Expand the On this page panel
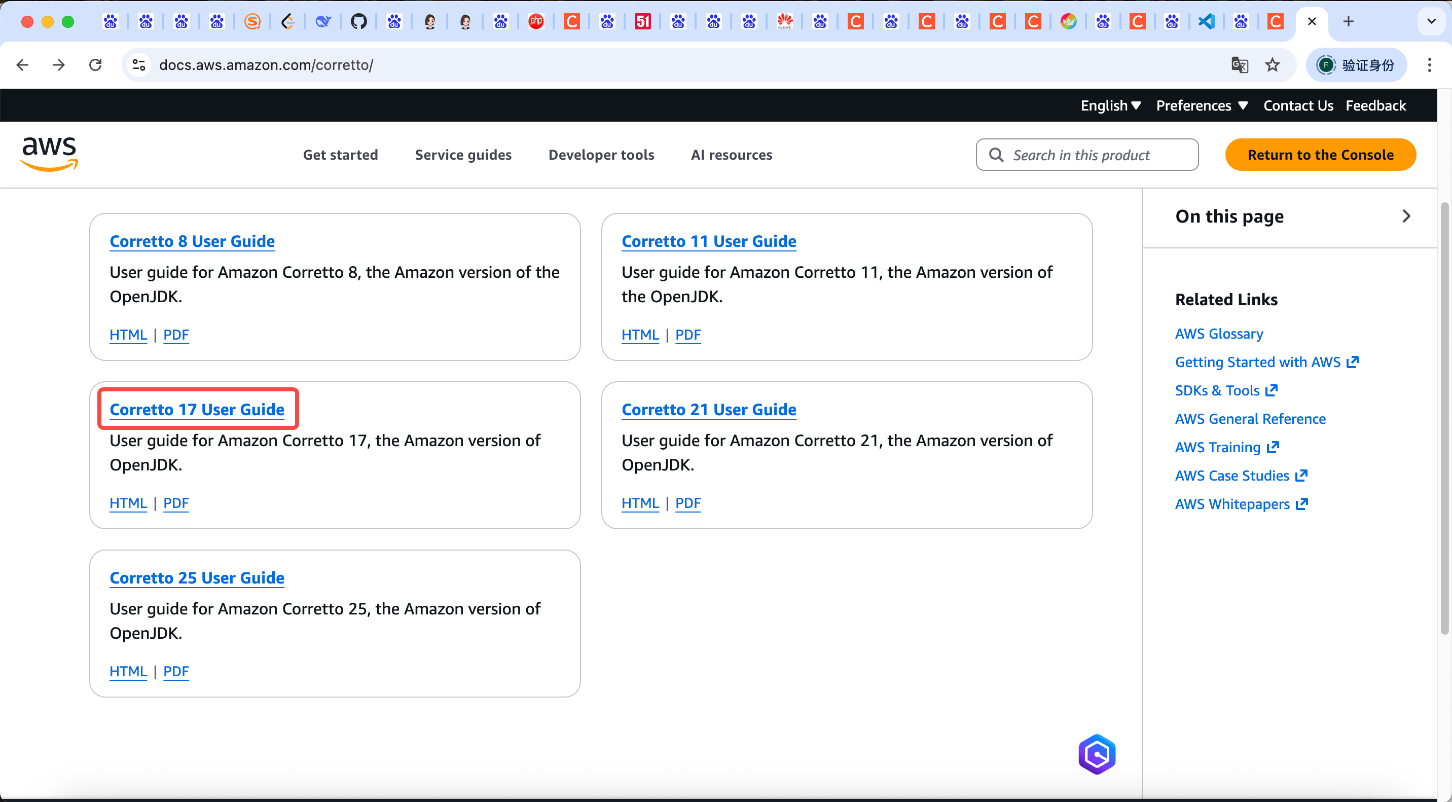 [x=1406, y=216]
